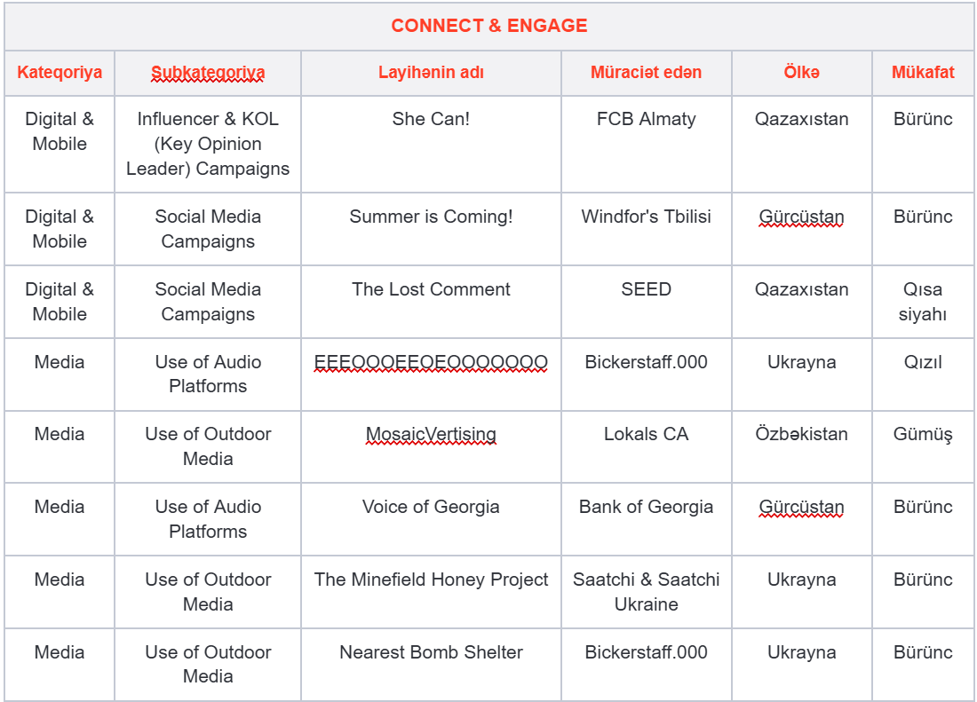Screen dimensions: 977x702
Task: Select the Layihənin adı header cell
Action: pyautogui.click(x=431, y=72)
